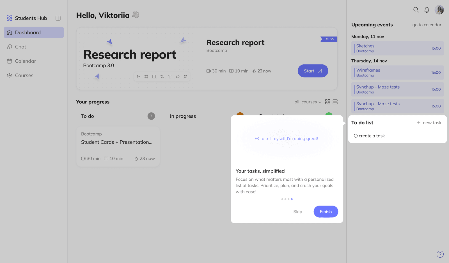Open Student Cards + Presentation task card

click(x=118, y=146)
